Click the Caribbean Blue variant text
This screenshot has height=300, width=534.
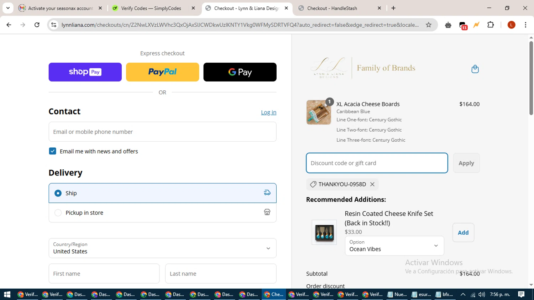pyautogui.click(x=353, y=111)
